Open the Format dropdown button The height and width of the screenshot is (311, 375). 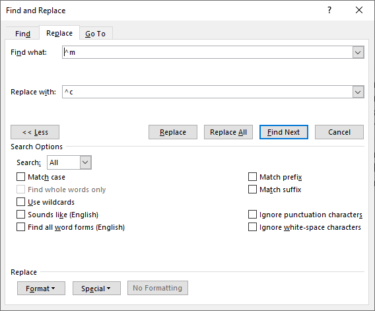click(x=41, y=289)
